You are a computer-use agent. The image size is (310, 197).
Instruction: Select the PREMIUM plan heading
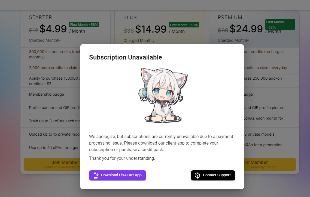point(230,17)
